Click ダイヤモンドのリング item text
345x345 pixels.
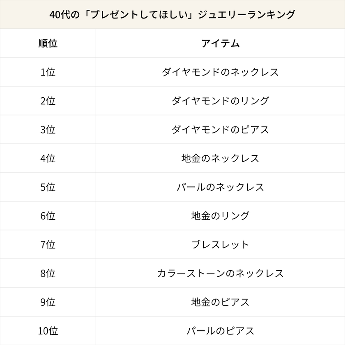(x=220, y=101)
